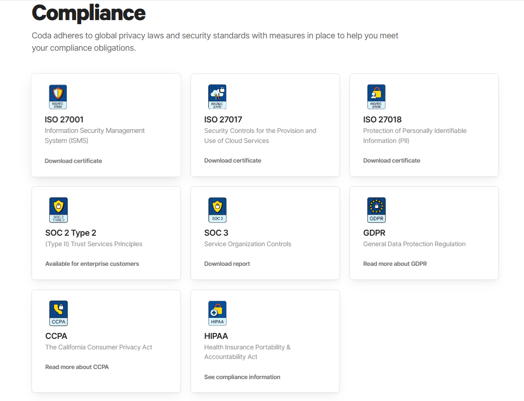Image resolution: width=524 pixels, height=401 pixels.
Task: See HIPAA compliance information
Action: tap(242, 377)
